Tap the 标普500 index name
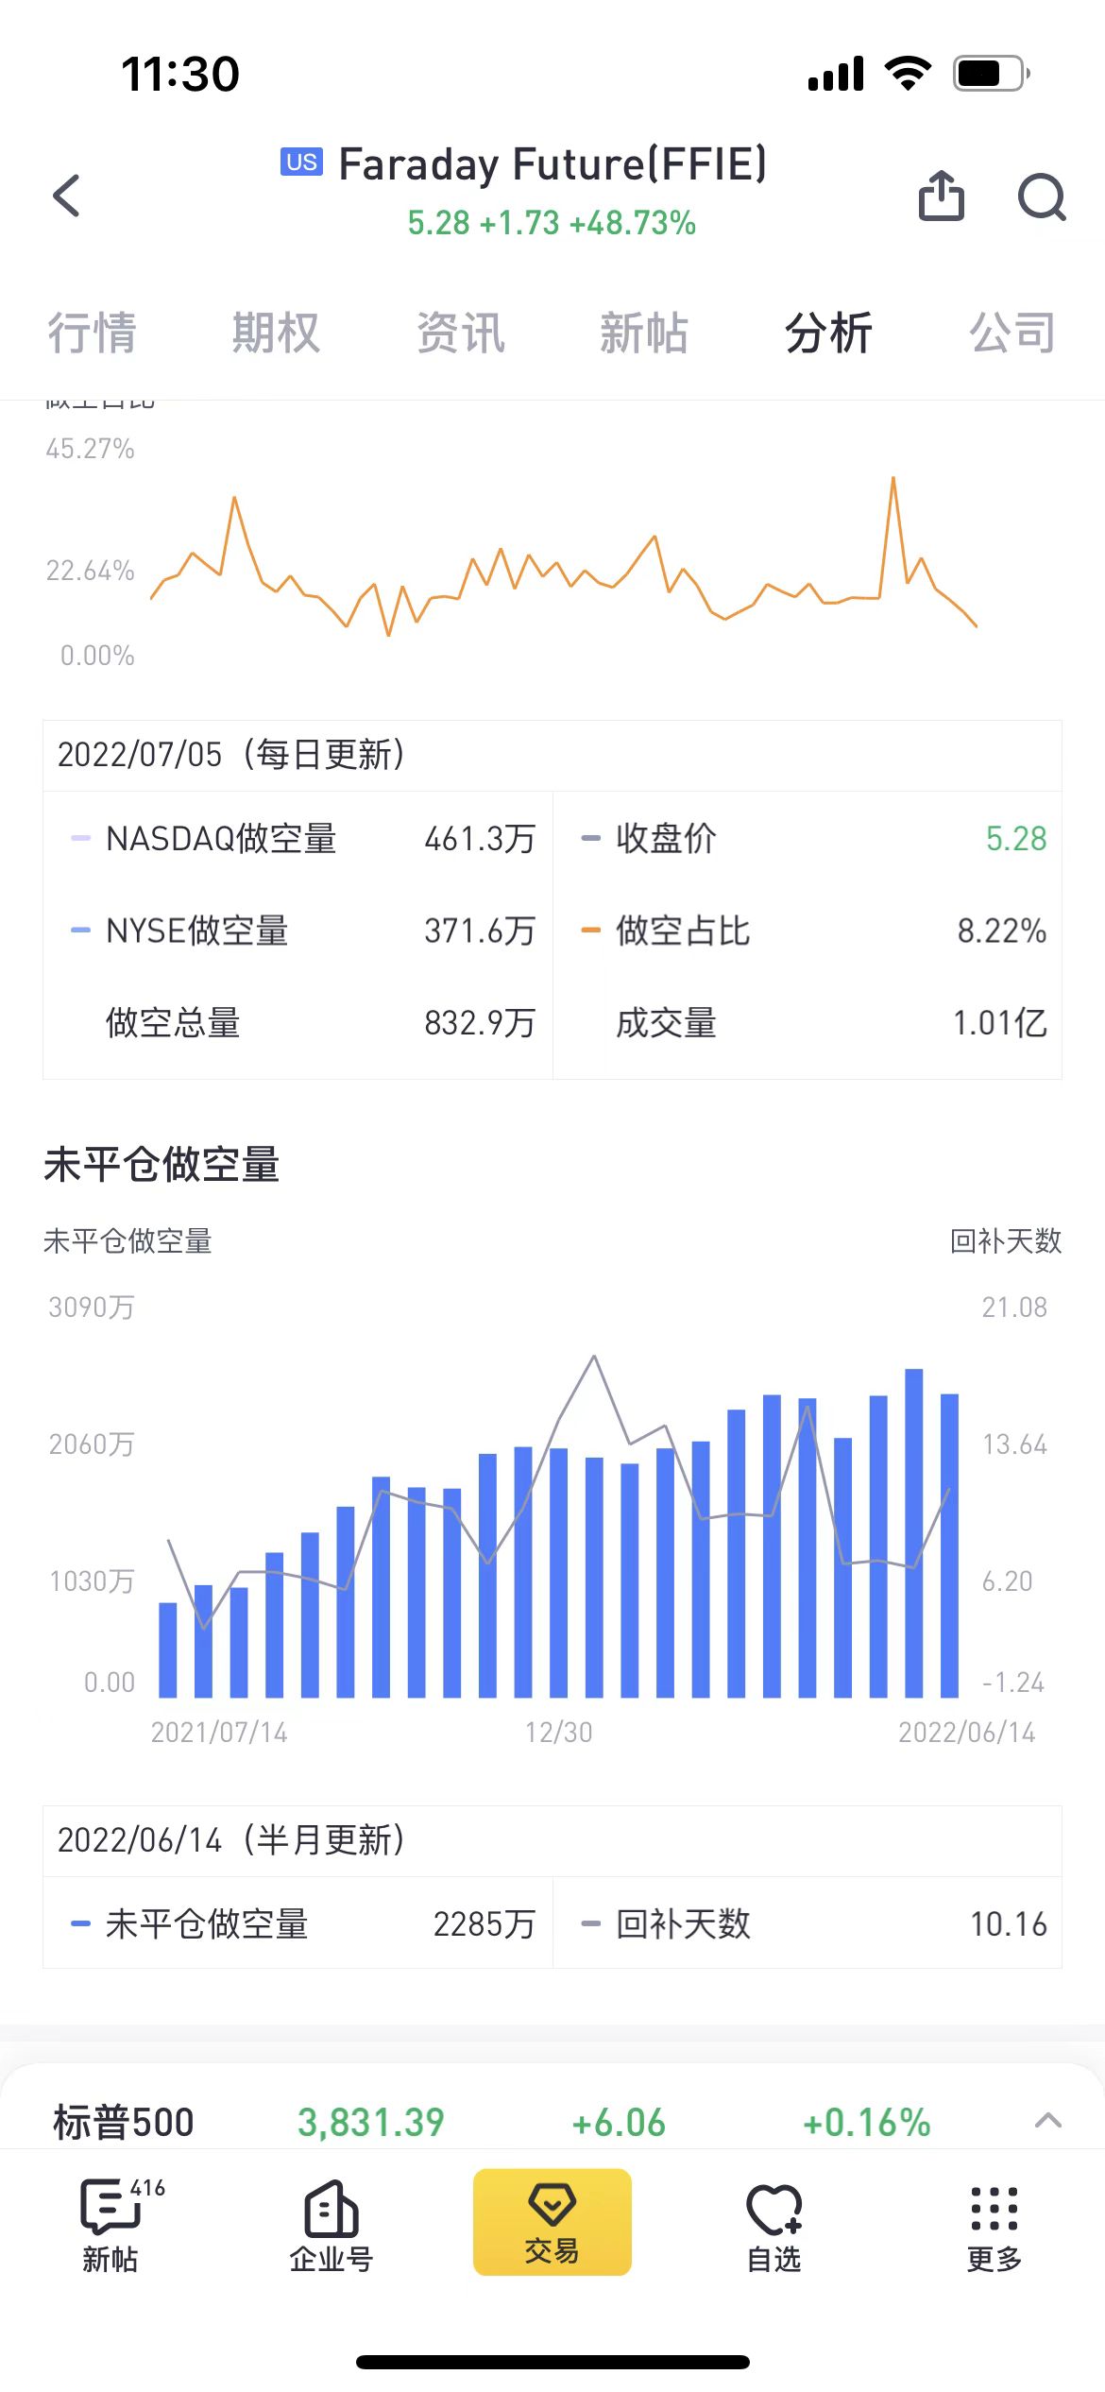 (x=124, y=2122)
